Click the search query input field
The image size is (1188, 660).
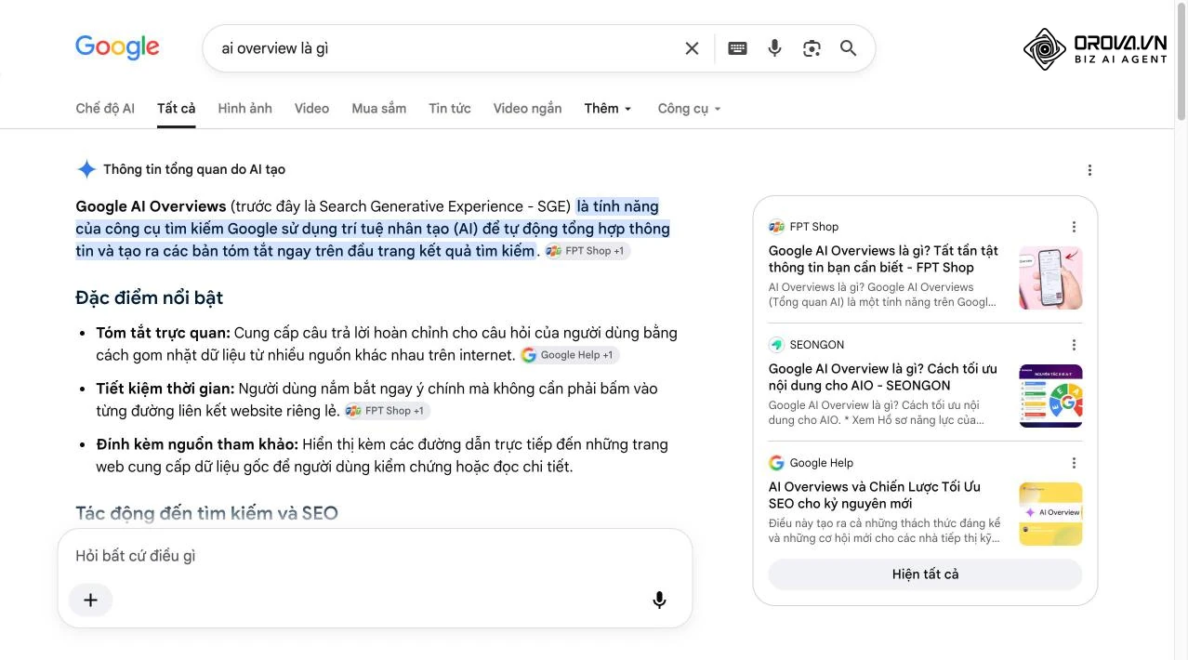(446, 48)
